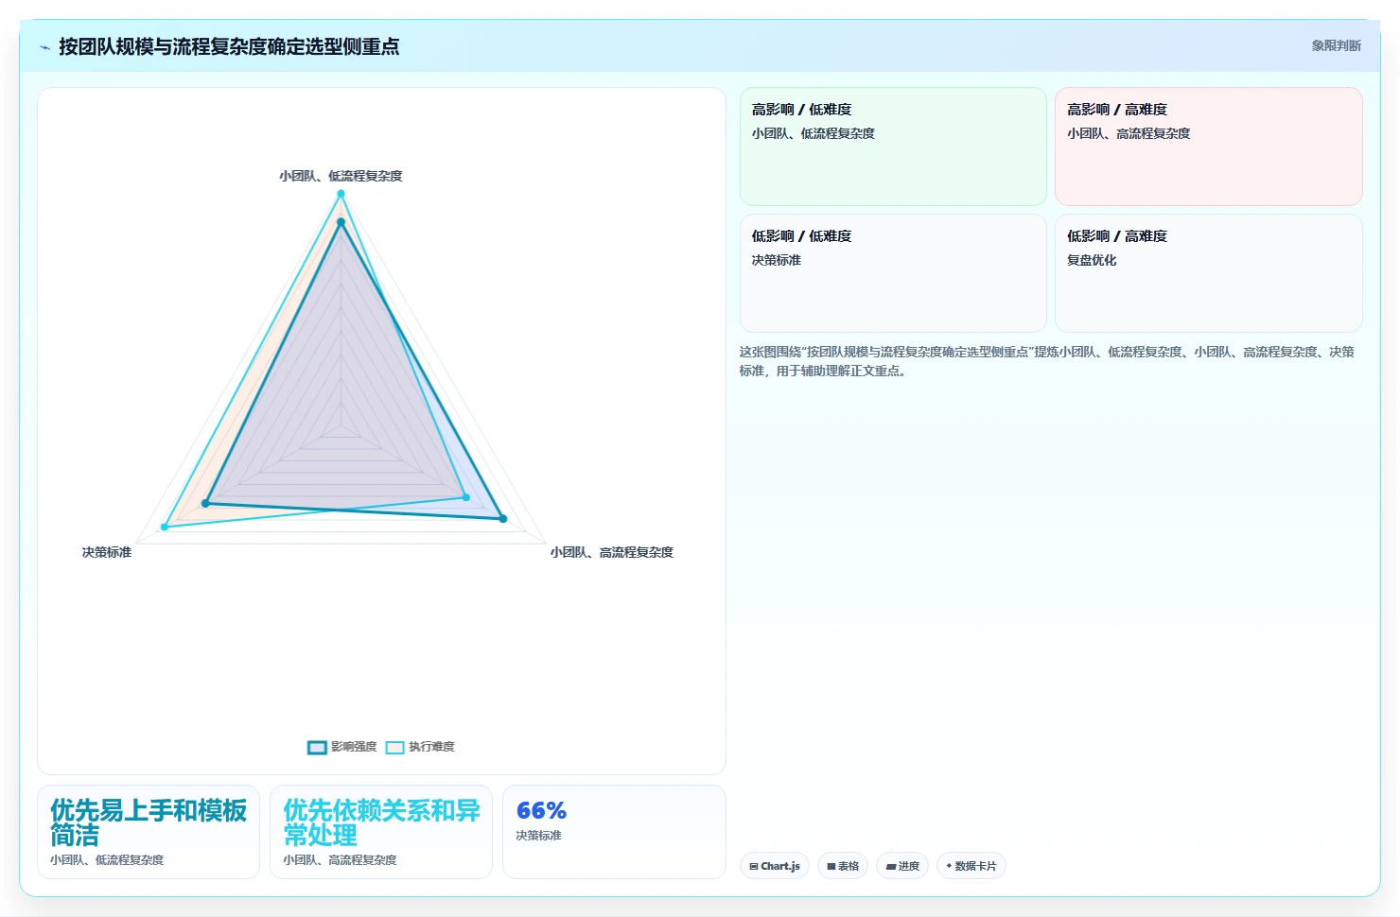Screen dimensions: 1400x917
Task: Click the 决策标准 radar axis label
Action: click(x=107, y=552)
